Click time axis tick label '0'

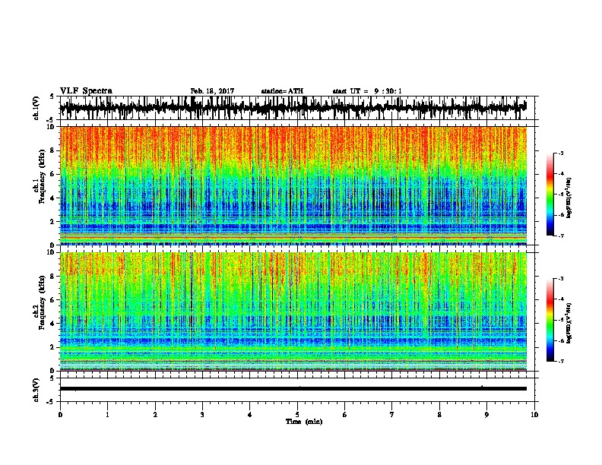coord(60,415)
